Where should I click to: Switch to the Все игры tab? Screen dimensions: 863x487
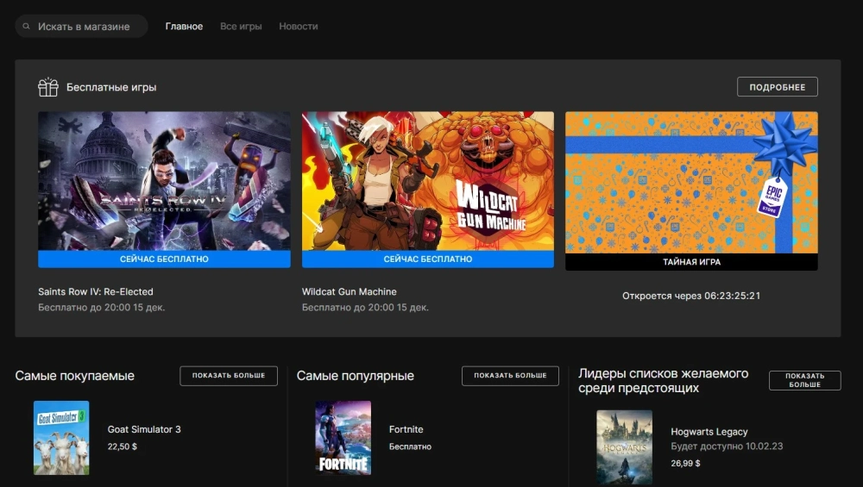pyautogui.click(x=241, y=27)
